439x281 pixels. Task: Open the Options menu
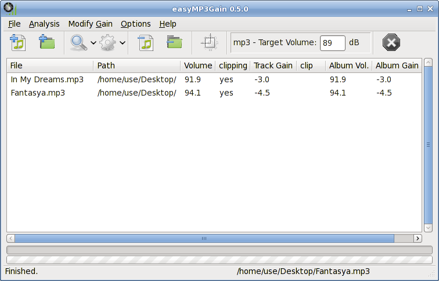(136, 24)
